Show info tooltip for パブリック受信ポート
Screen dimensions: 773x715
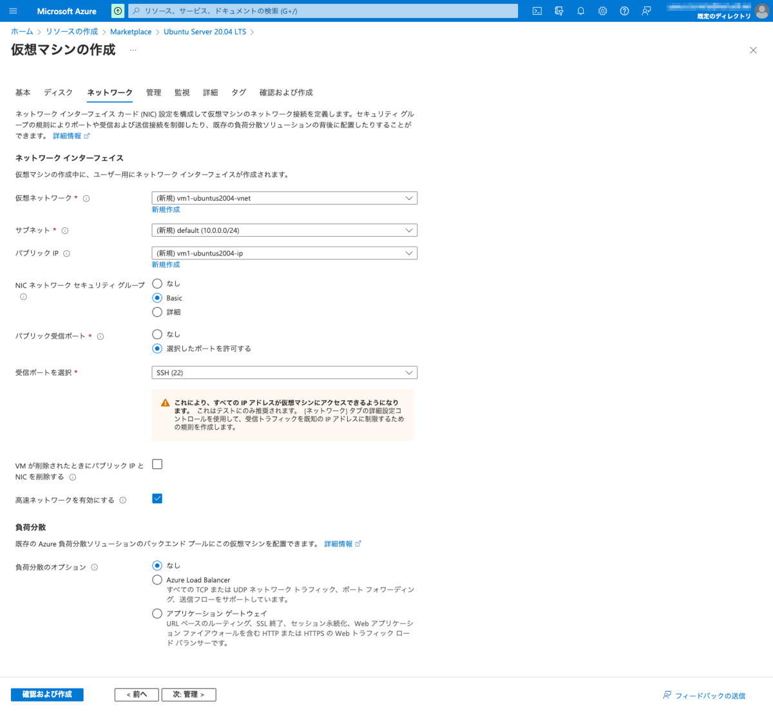click(100, 337)
